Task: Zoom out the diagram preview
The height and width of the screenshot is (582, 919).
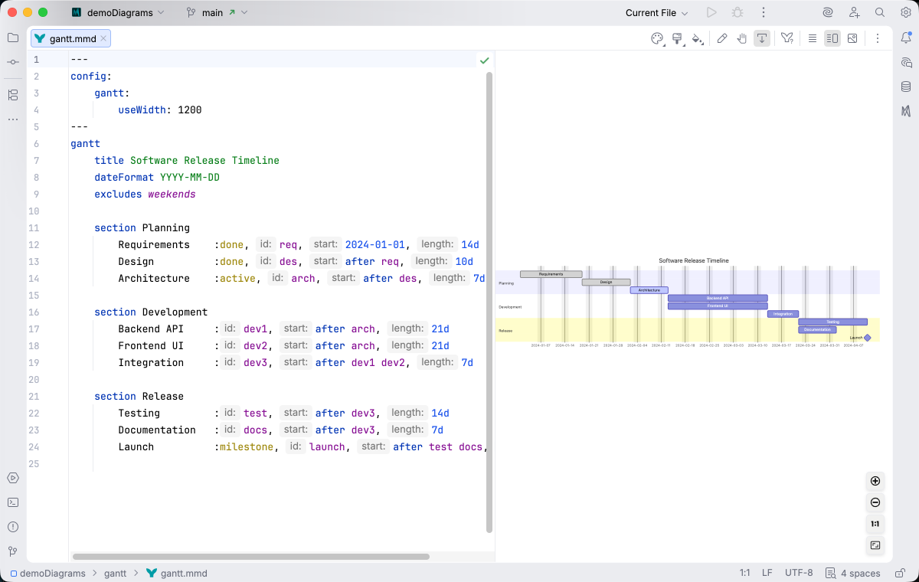Action: [875, 502]
